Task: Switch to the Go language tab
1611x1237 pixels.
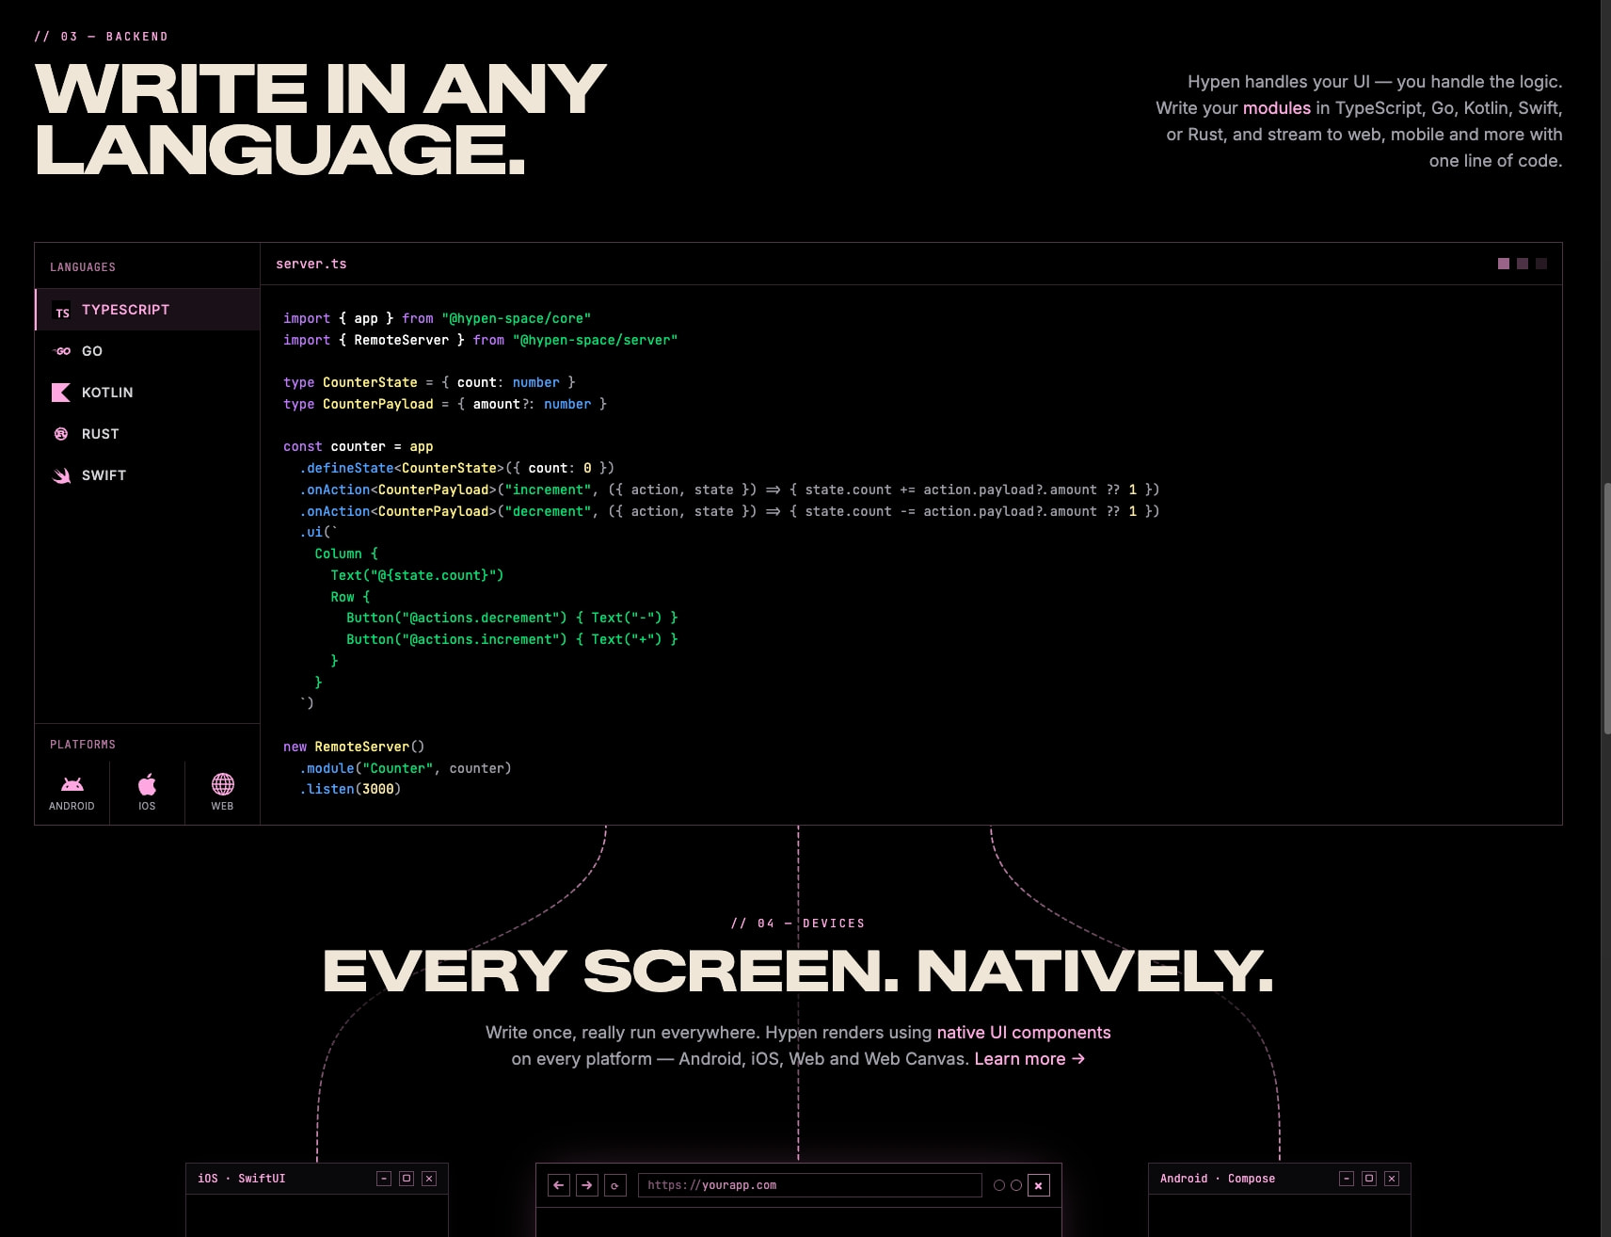Action: click(148, 351)
